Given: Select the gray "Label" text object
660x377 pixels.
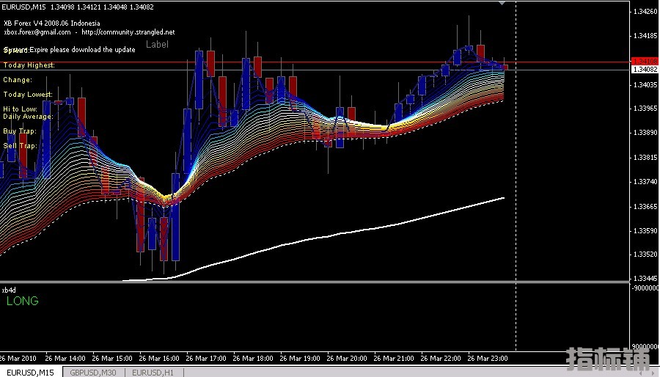Looking at the screenshot, I should (x=157, y=44).
